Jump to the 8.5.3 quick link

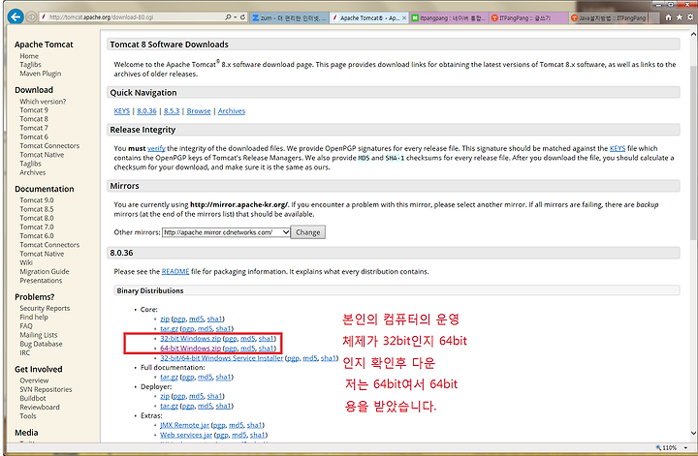click(172, 111)
